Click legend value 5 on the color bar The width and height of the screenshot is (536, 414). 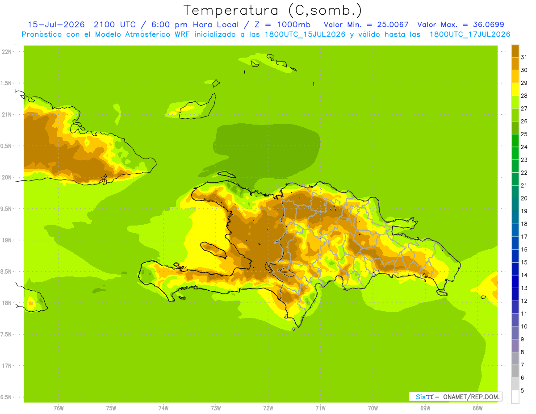point(523,391)
